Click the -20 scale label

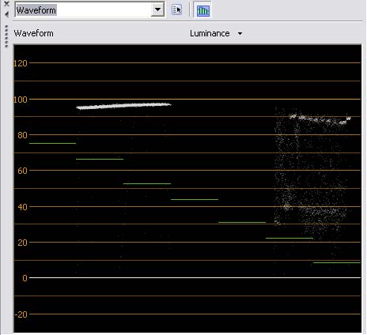[x=21, y=314]
